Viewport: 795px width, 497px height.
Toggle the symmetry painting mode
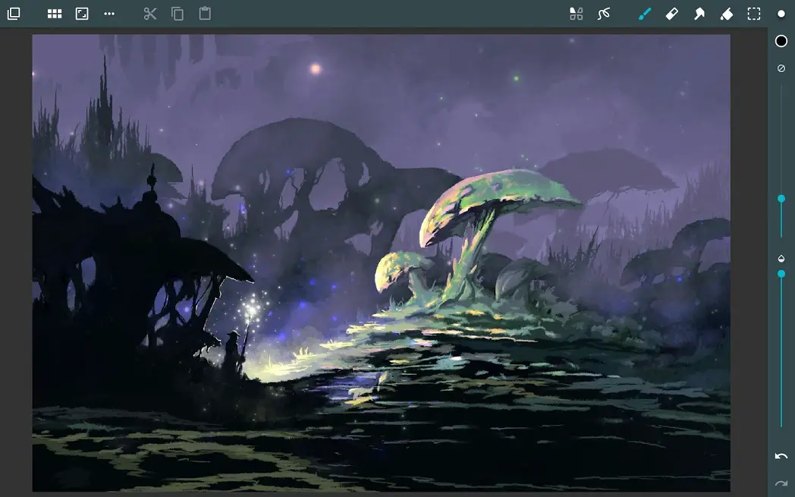pos(576,14)
